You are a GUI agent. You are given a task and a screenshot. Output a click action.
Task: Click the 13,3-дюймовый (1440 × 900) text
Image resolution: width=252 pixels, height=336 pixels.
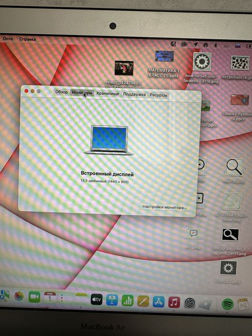[x=105, y=181]
